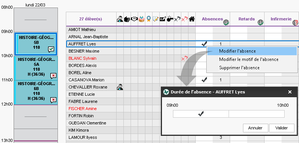Screen dimensions: 299x143
Task: Click the house icon column header
Action: [x=192, y=19]
